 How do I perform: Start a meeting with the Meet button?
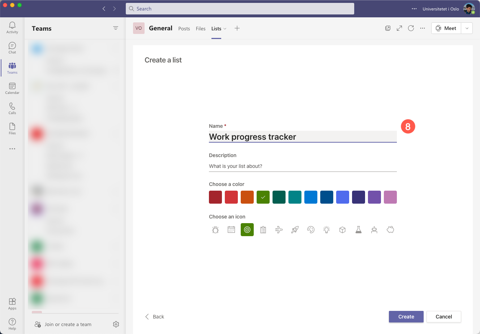446,28
